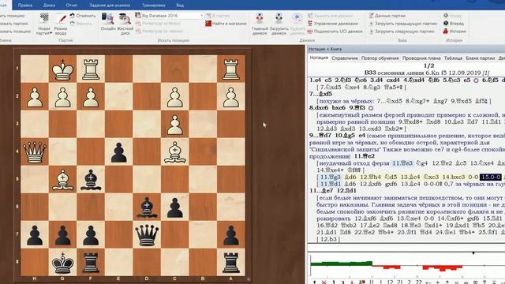Click the white rook on a1
Viewport: 505px width, 284px height.
pos(231,69)
